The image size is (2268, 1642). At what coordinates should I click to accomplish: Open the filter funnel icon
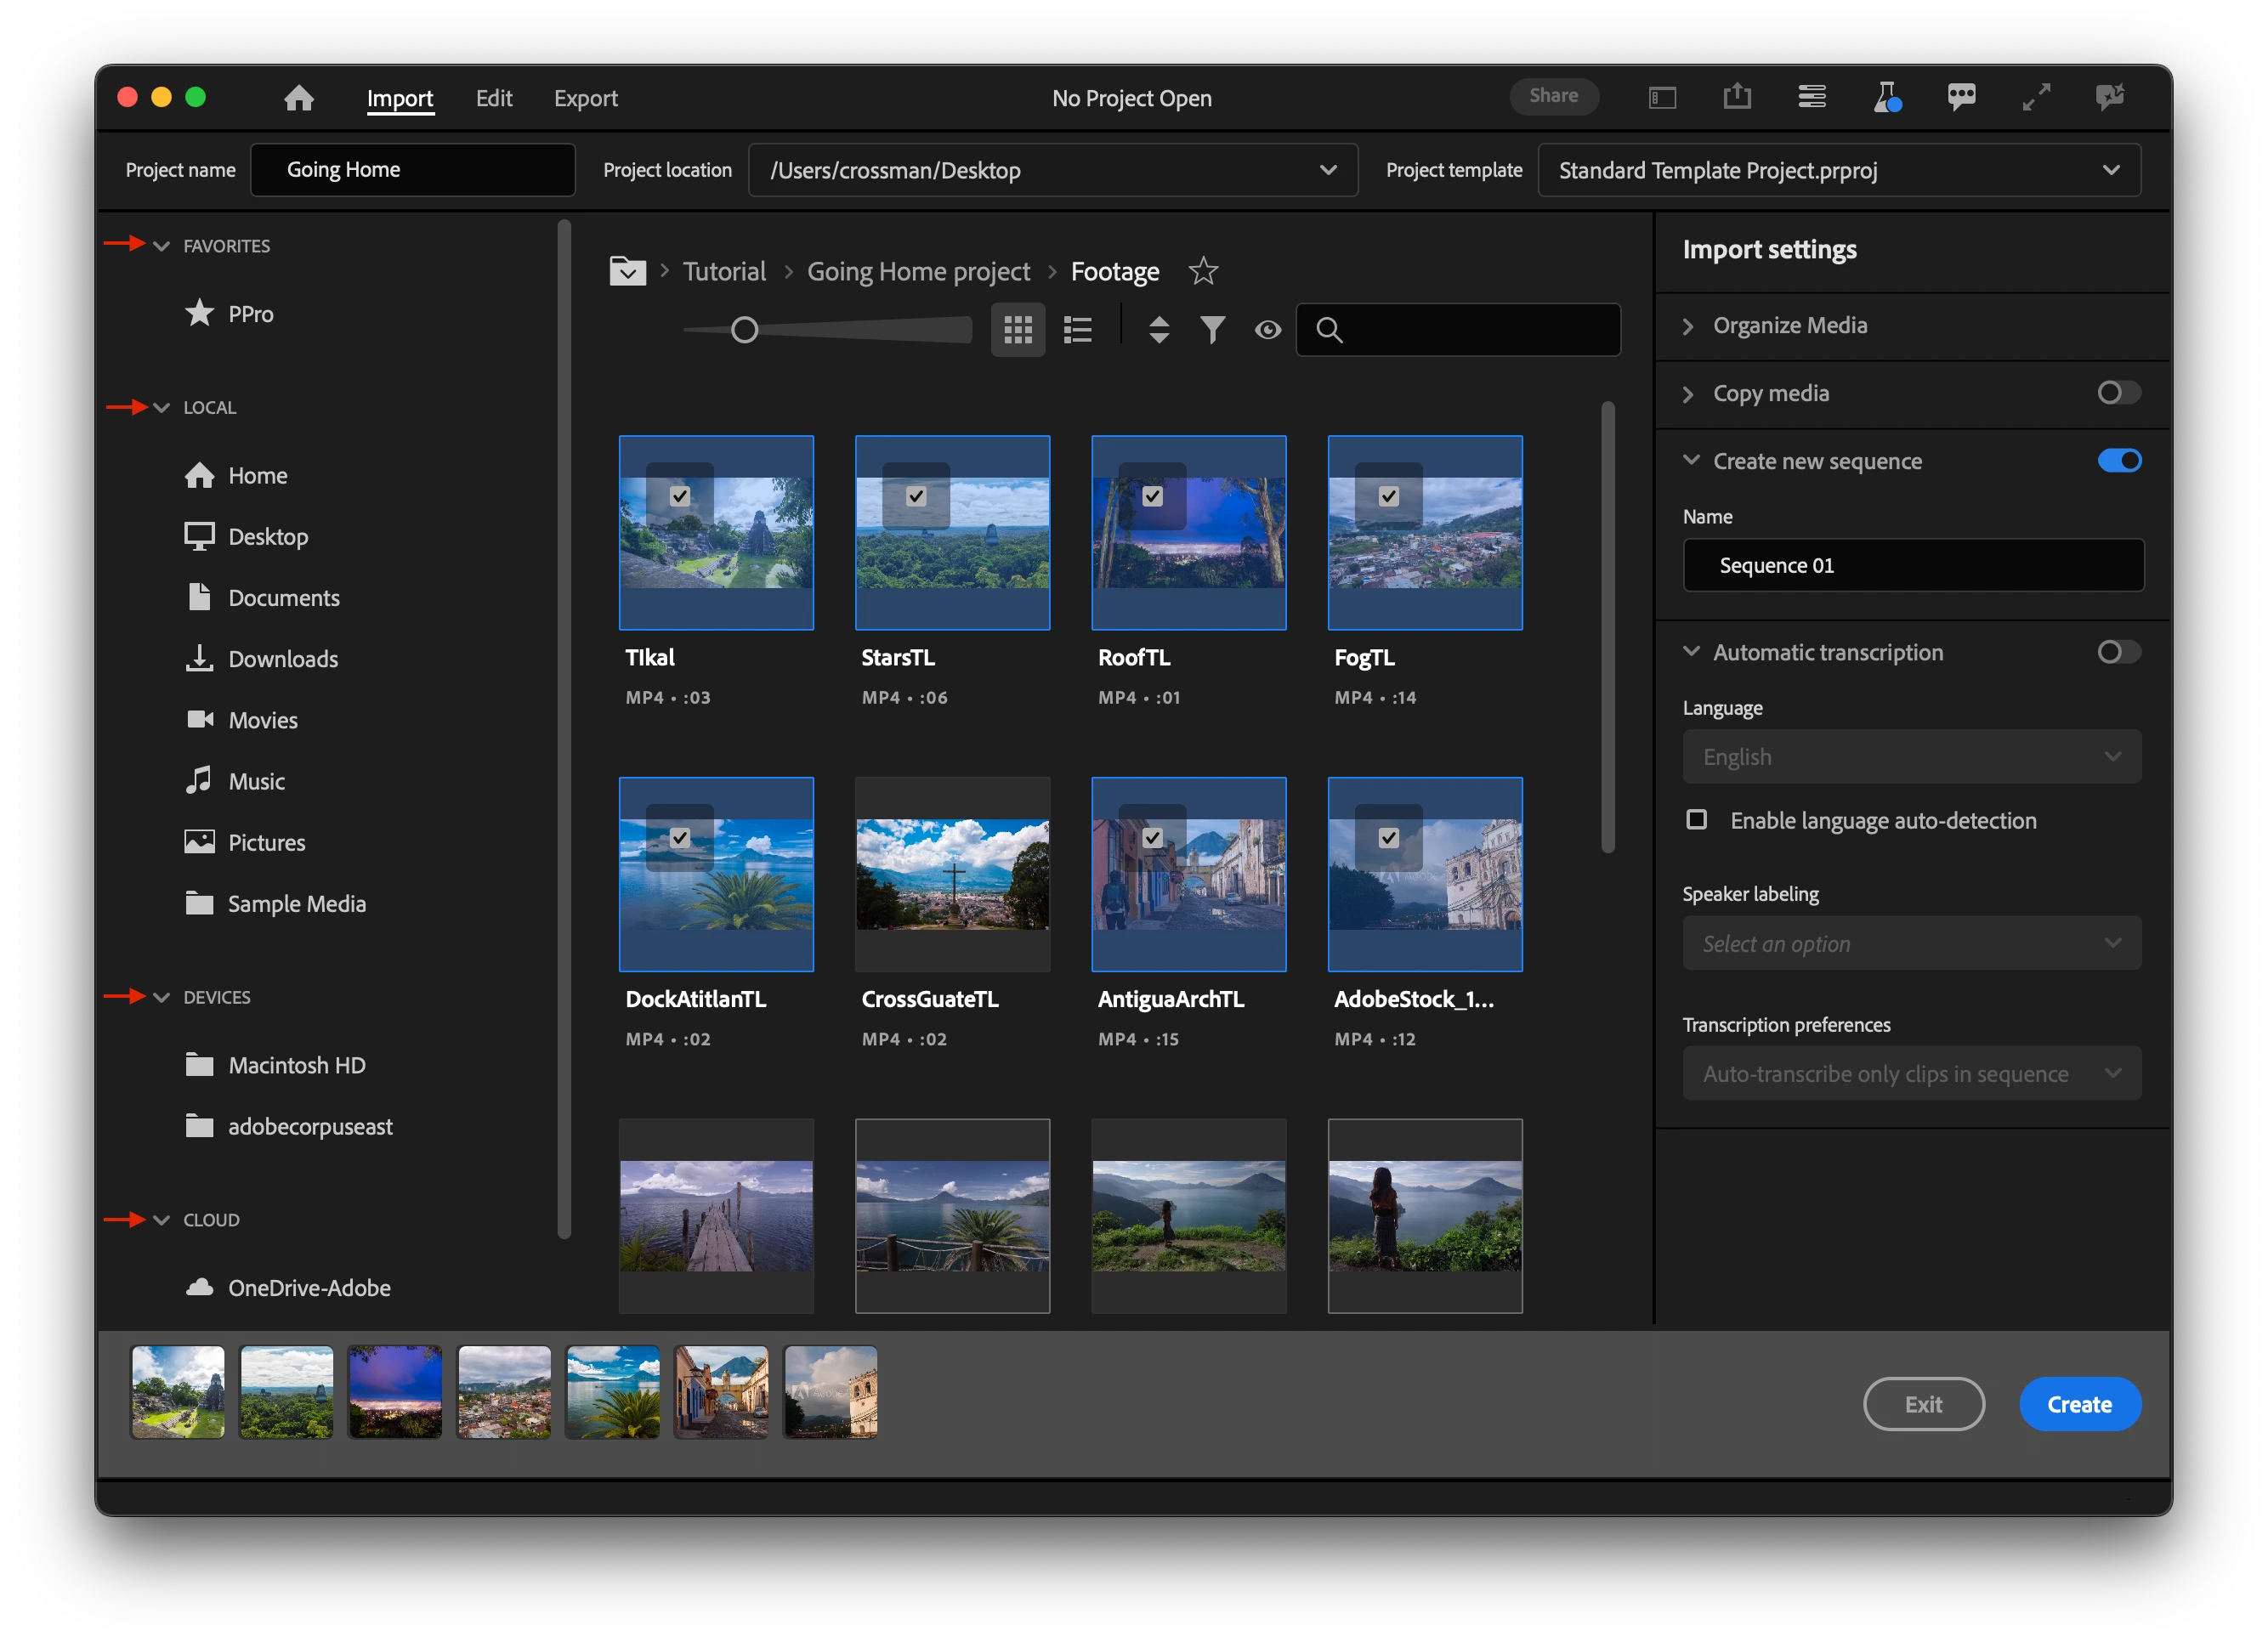pyautogui.click(x=1212, y=329)
